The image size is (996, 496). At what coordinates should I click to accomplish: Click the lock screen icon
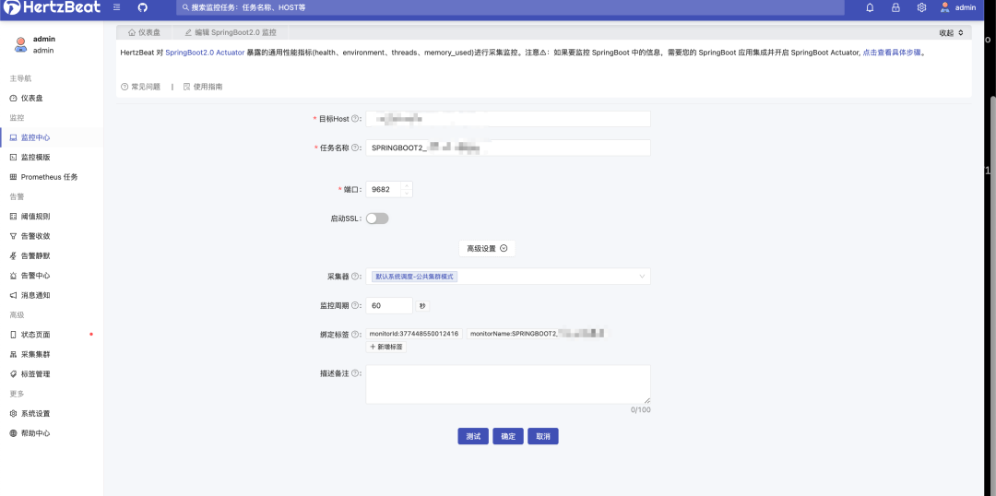[x=895, y=7]
